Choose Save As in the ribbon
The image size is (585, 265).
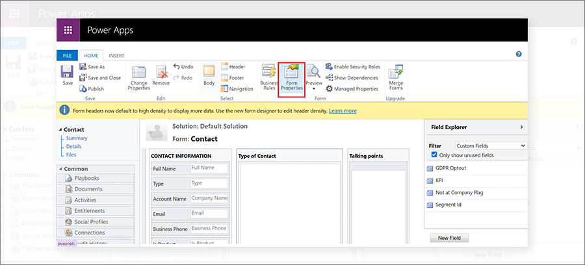[x=92, y=67]
